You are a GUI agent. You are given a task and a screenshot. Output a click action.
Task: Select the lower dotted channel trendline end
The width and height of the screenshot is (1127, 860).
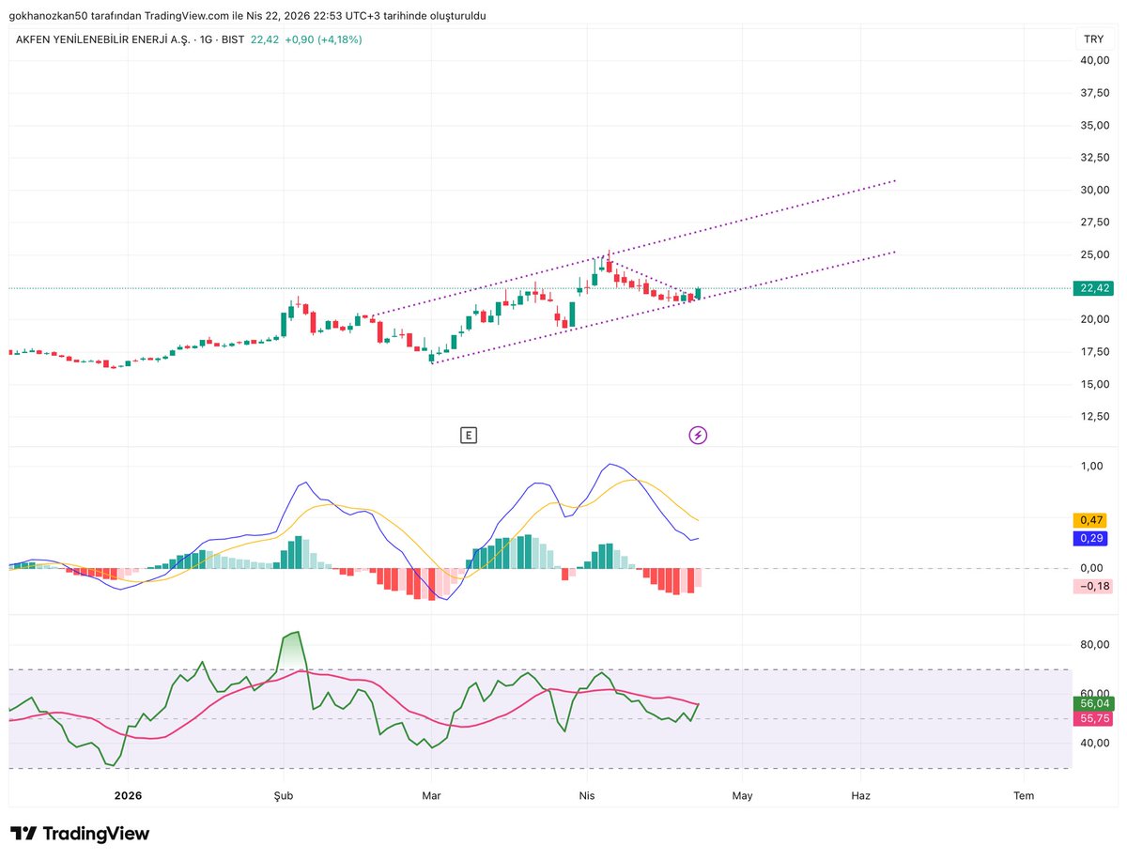896,251
